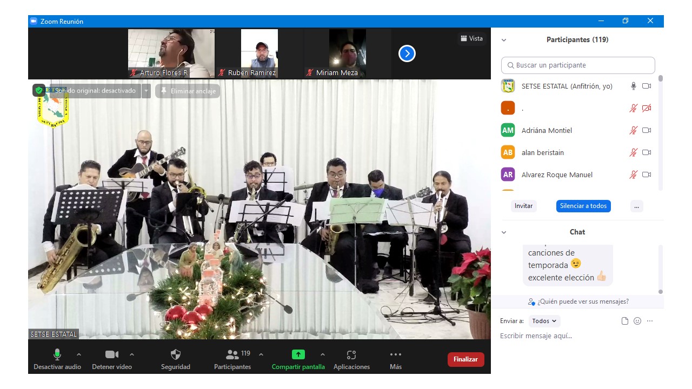
Task: Toggle SETSE ESTATAL host microphone icon
Action: click(x=634, y=86)
